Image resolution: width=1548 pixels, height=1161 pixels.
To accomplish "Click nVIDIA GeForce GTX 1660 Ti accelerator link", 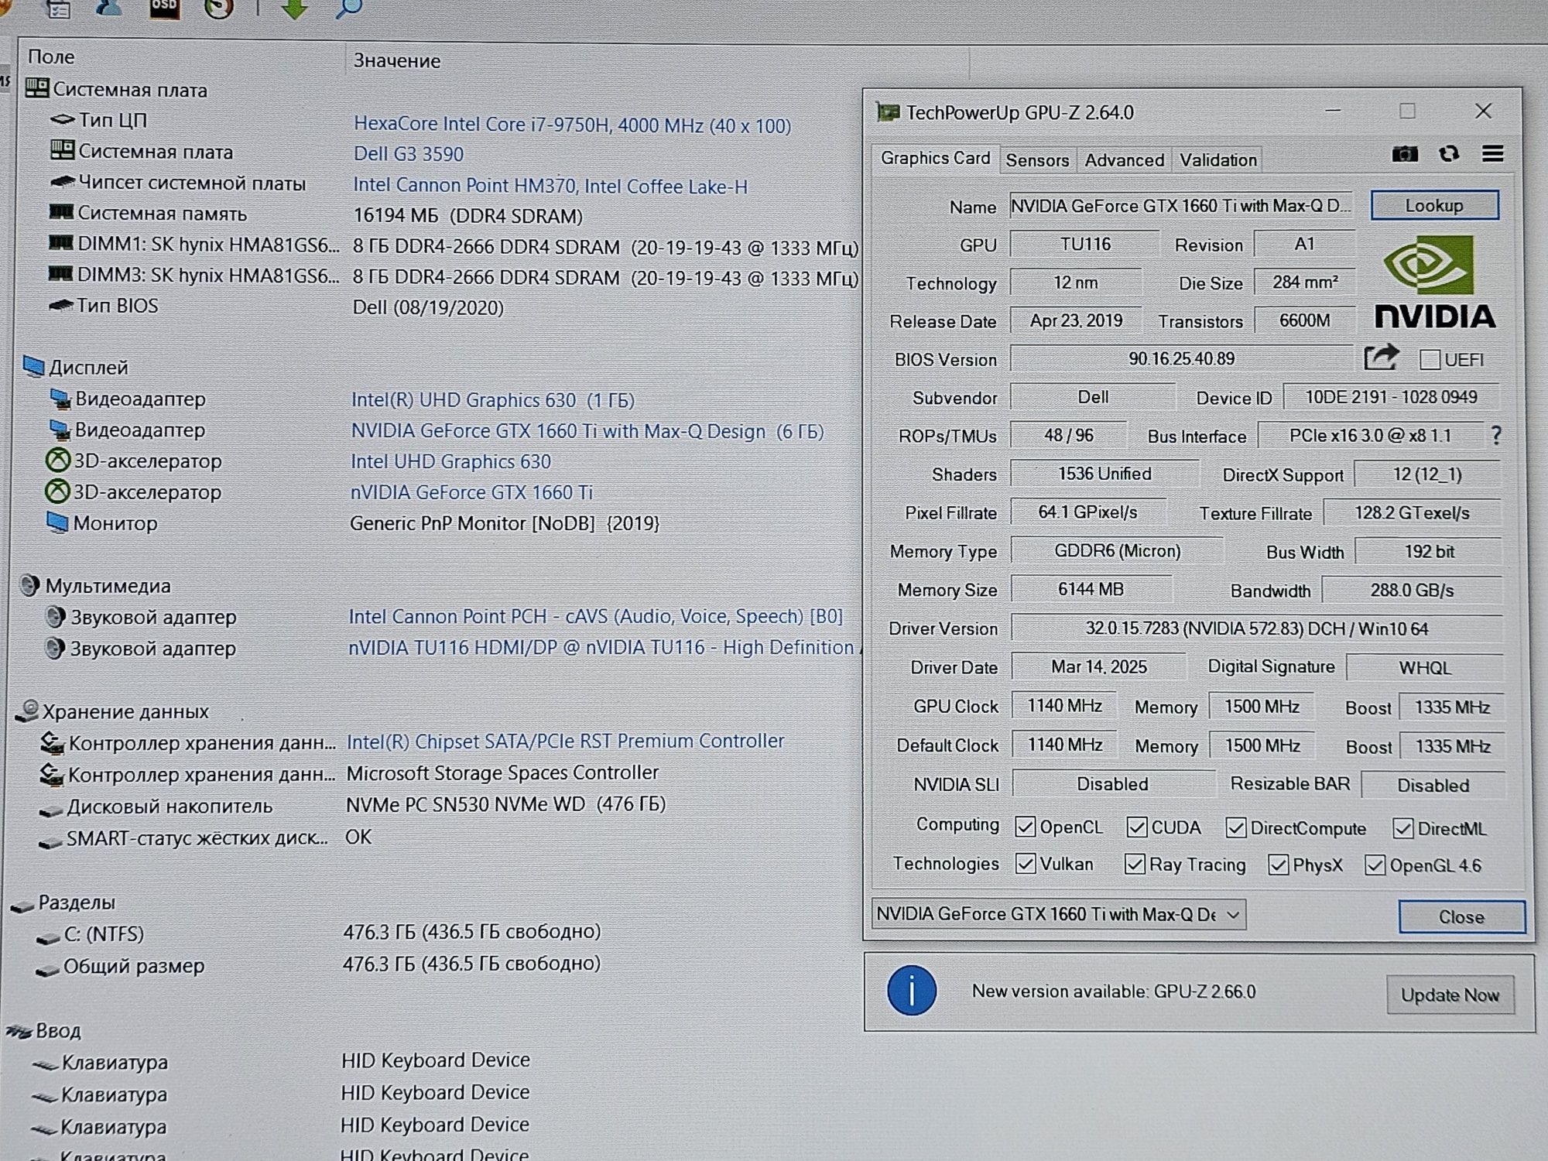I will point(471,492).
